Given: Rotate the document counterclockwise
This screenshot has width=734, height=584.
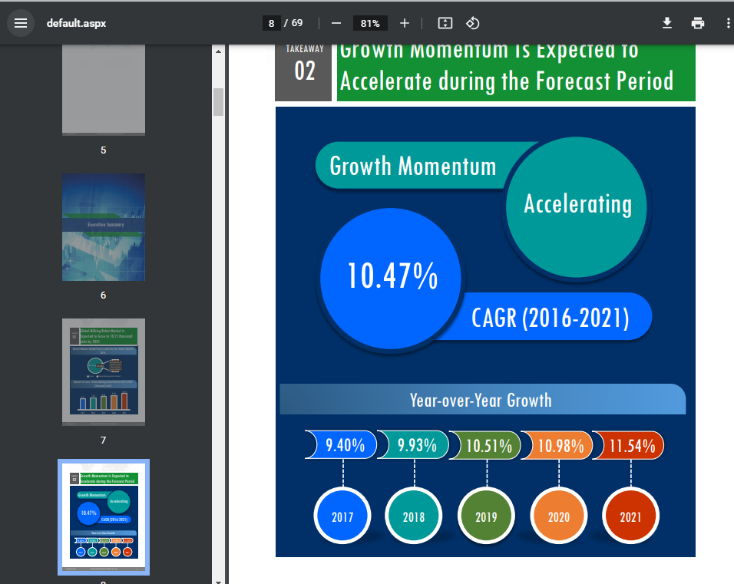Looking at the screenshot, I should point(472,23).
